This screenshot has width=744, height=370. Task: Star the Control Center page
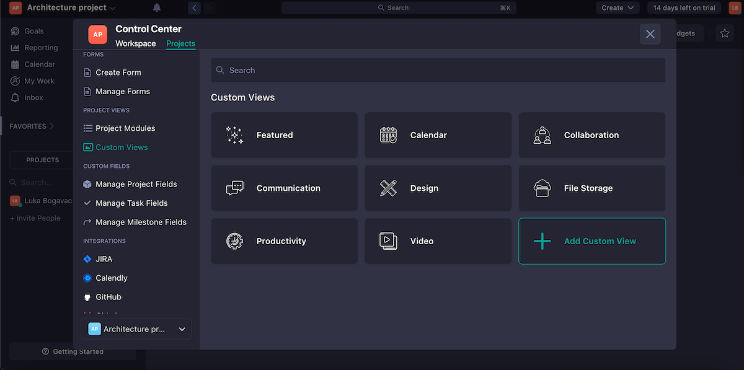click(x=725, y=33)
